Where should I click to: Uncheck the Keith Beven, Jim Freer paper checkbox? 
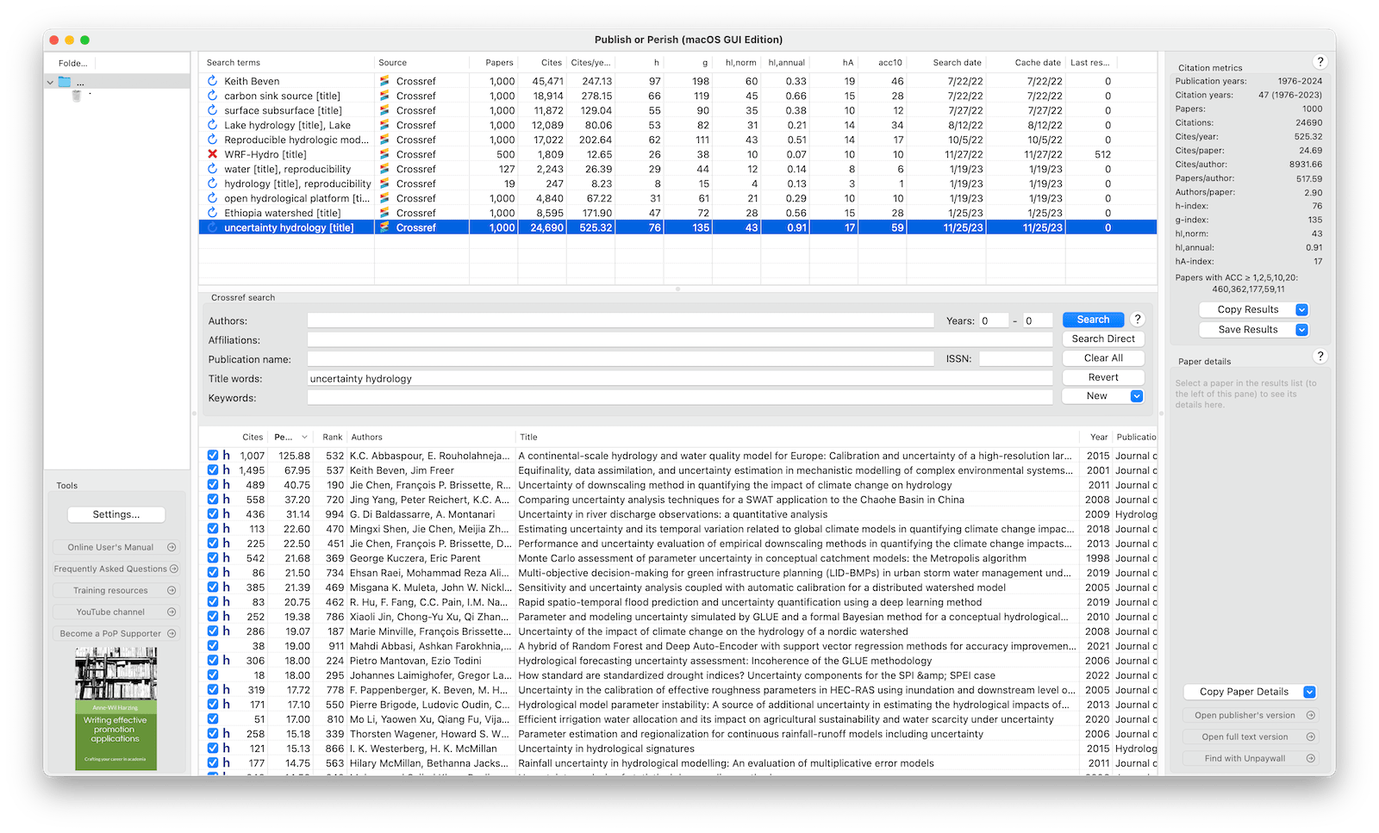pyautogui.click(x=213, y=469)
